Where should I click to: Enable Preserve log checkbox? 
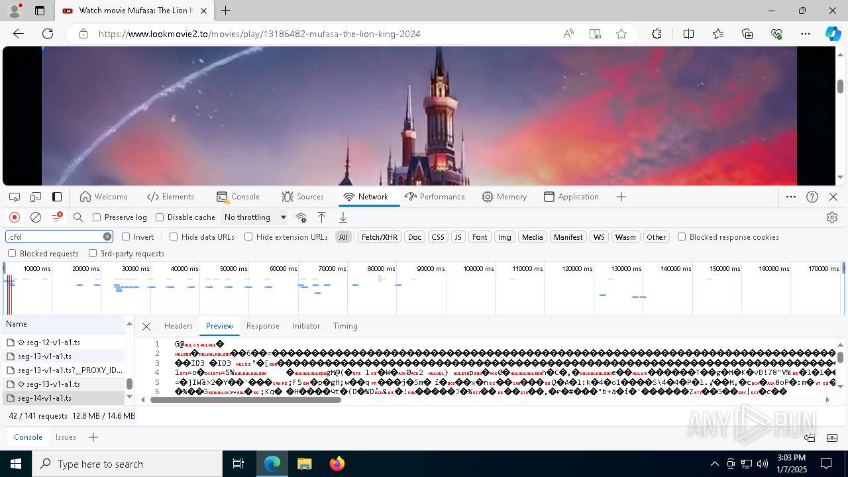click(97, 217)
